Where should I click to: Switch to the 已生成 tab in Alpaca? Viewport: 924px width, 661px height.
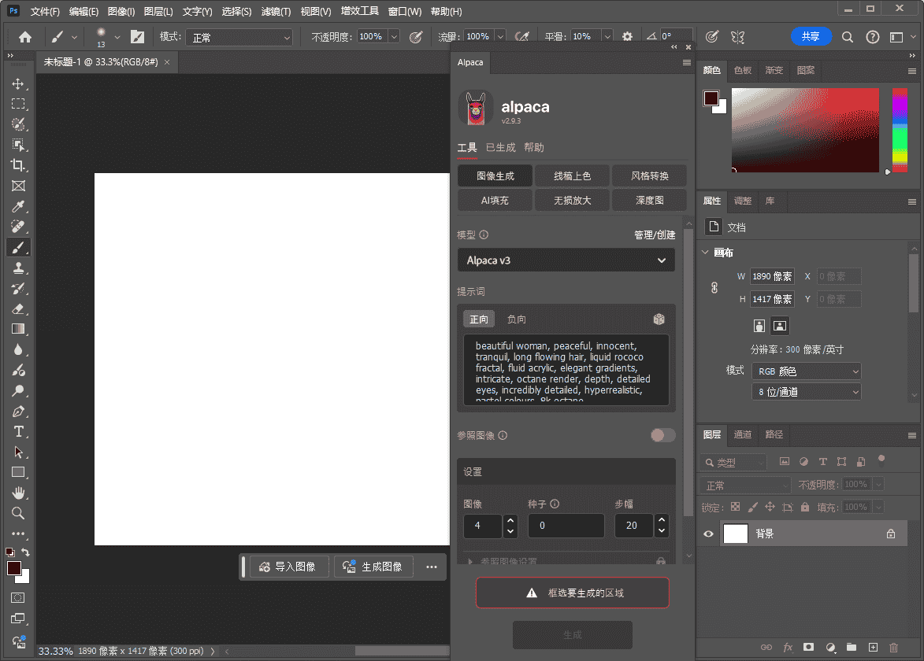(x=500, y=147)
